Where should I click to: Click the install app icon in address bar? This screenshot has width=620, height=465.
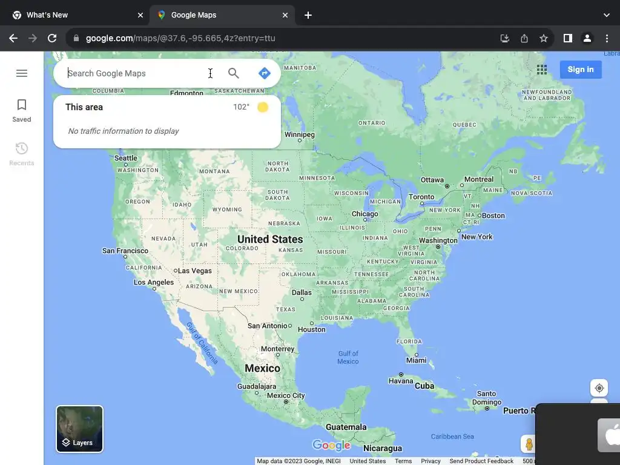(x=504, y=38)
